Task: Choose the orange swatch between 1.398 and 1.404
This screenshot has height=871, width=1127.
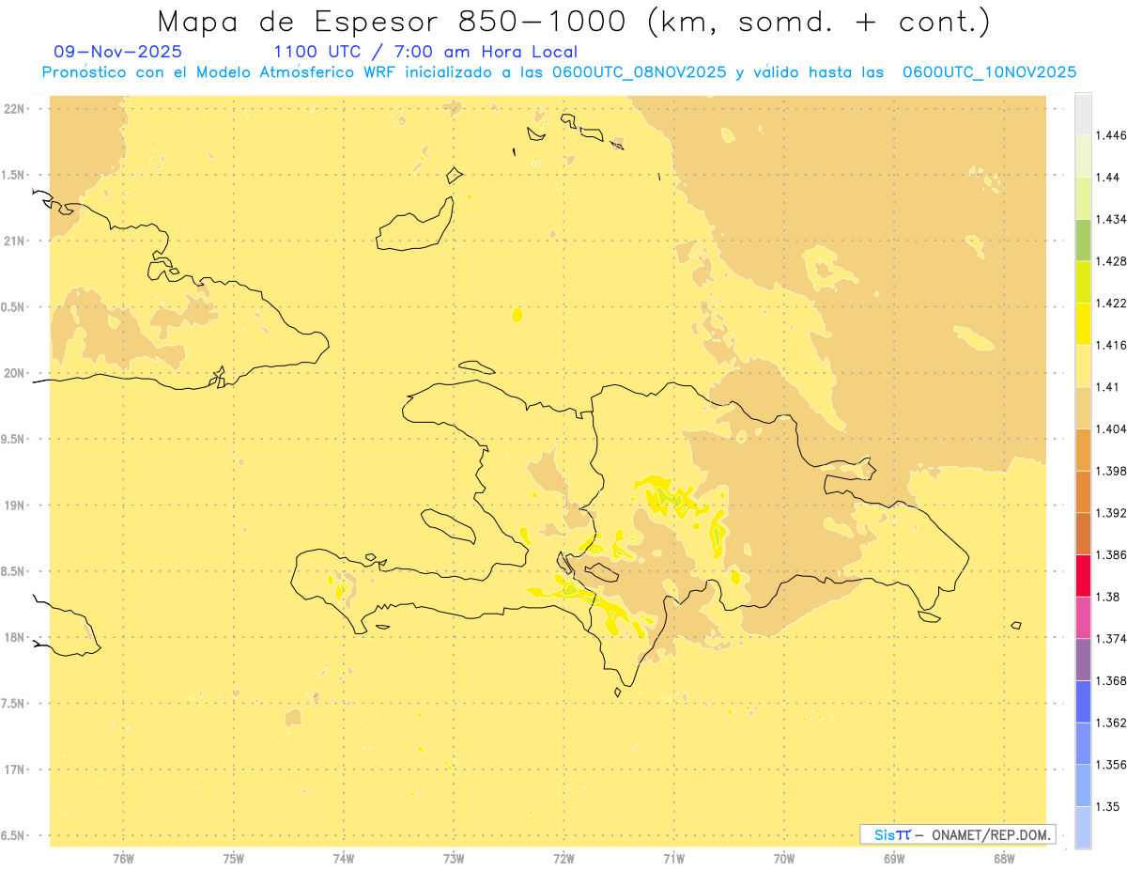Action: pyautogui.click(x=1083, y=449)
